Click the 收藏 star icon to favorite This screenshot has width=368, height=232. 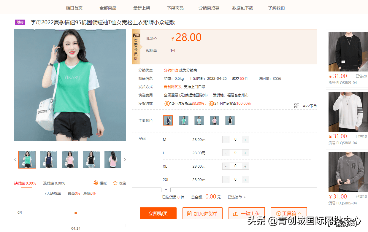click(115, 183)
